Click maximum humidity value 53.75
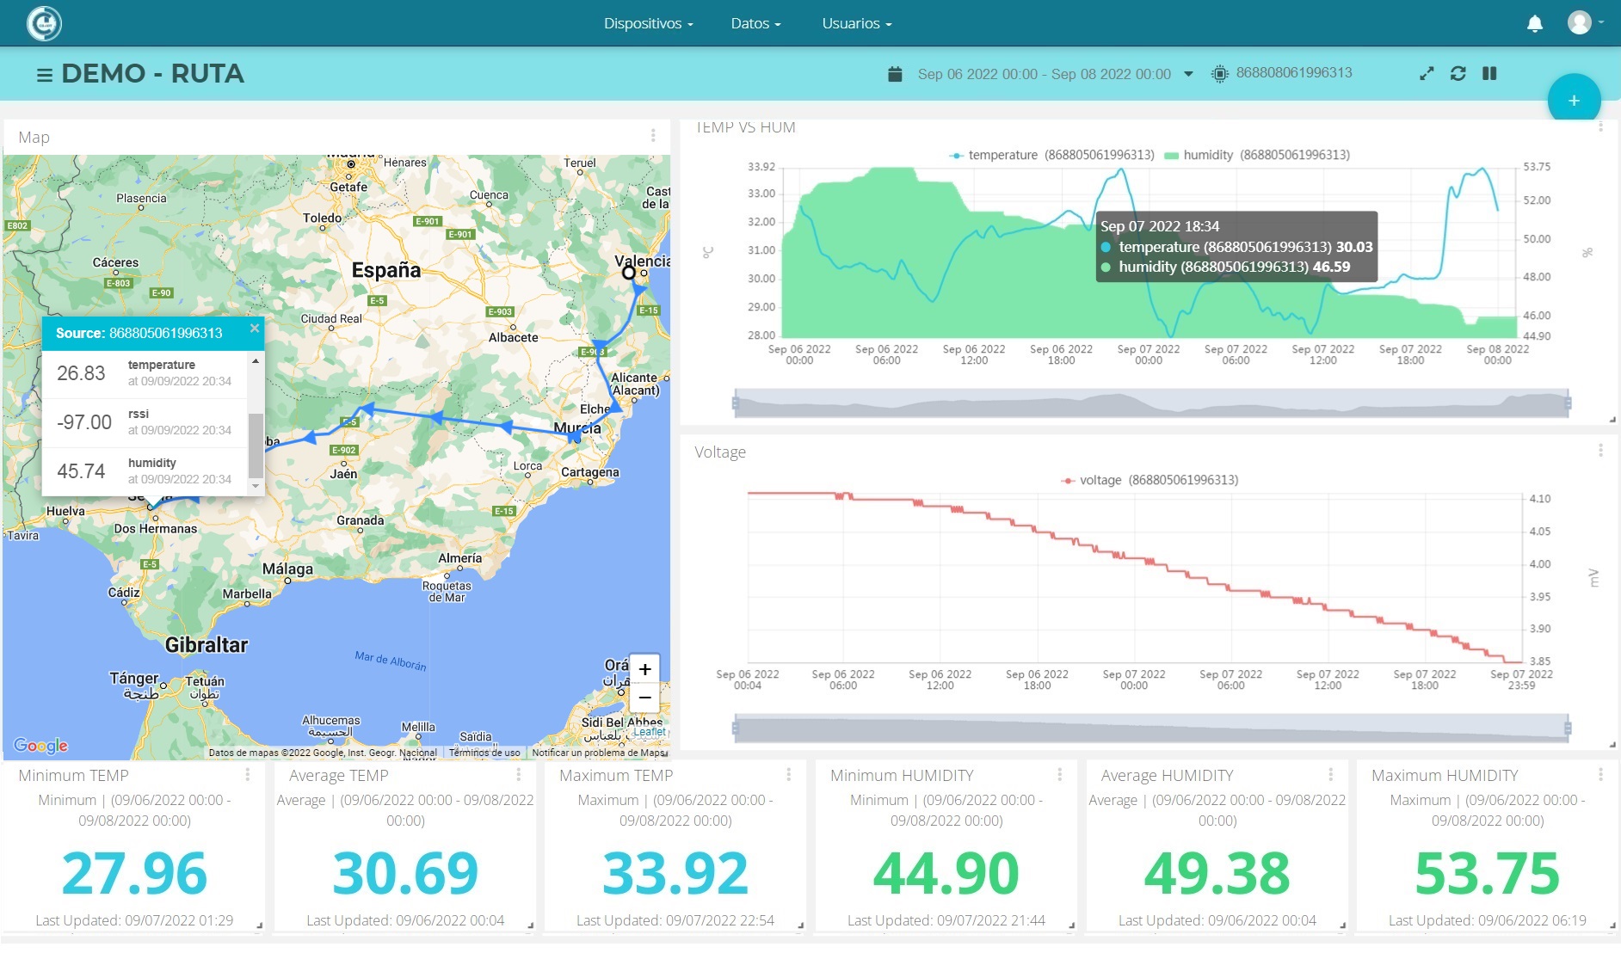This screenshot has width=1621, height=953. 1487,873
